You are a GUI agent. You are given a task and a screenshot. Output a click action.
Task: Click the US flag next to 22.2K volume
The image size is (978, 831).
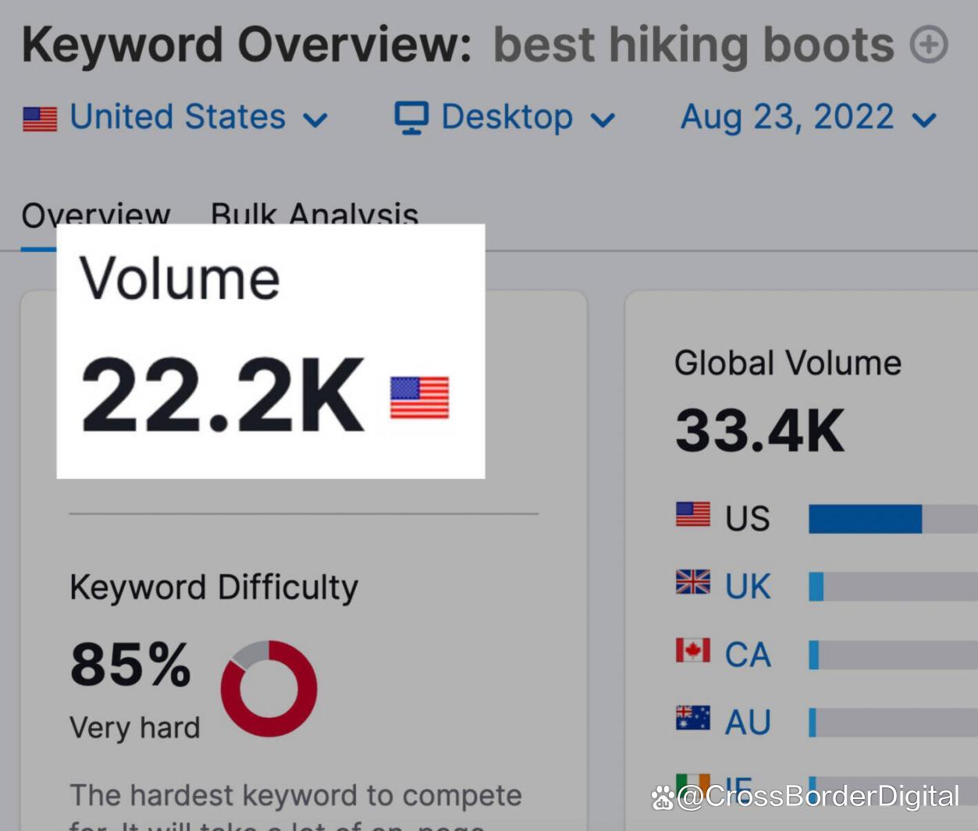[419, 397]
